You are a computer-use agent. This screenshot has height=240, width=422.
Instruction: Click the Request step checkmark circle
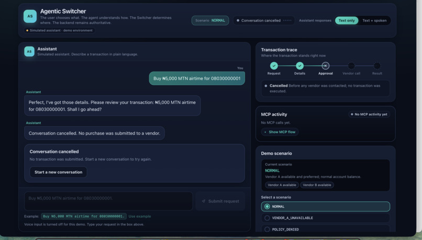coord(274,66)
